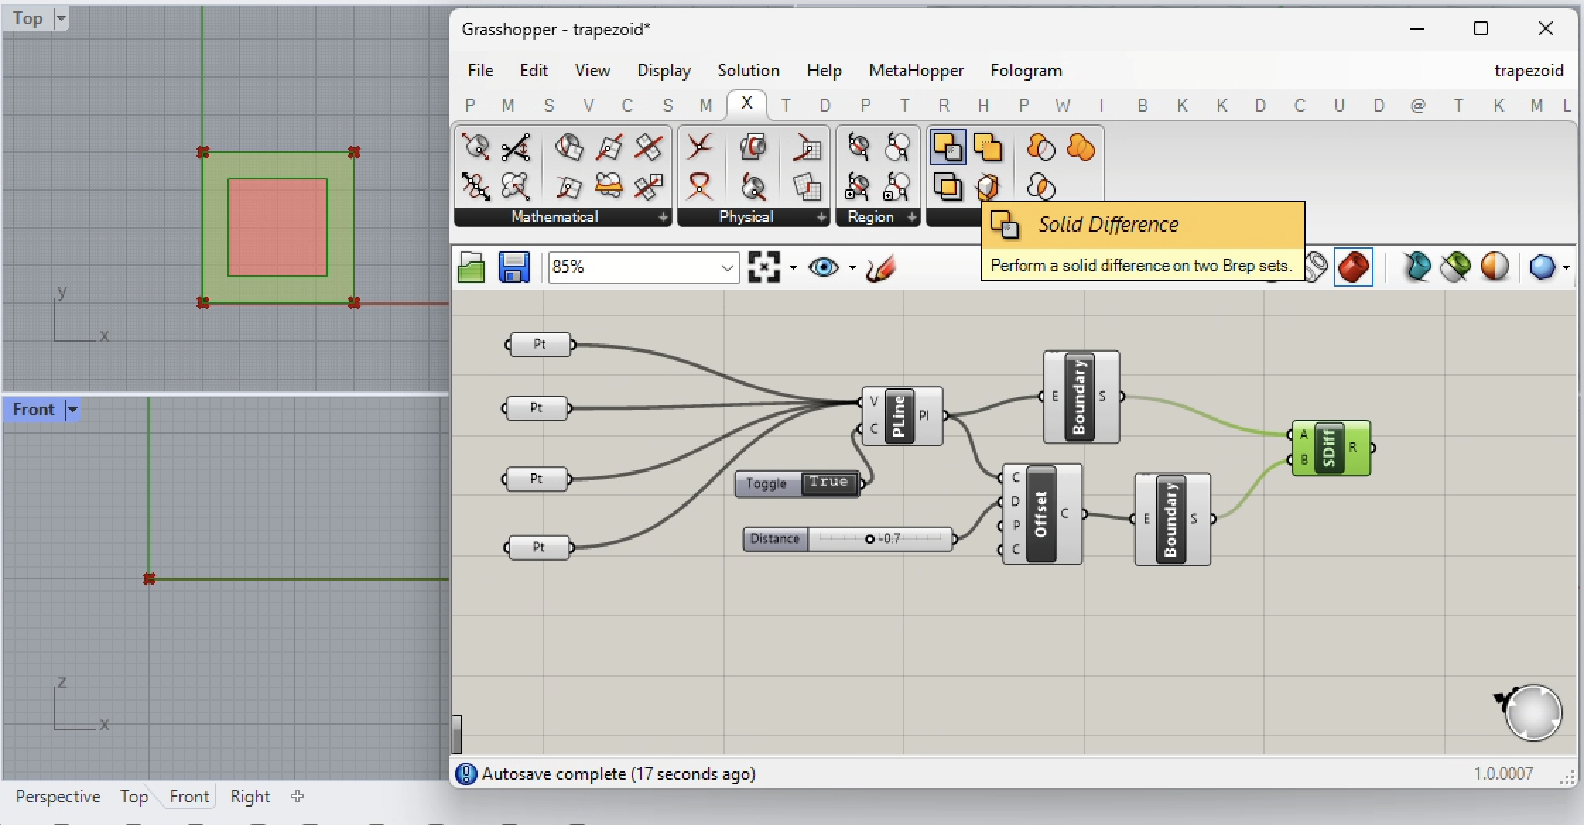Viewport: 1584px width, 825px height.
Task: Click the Zoom Extents icon on the canvas toolbar
Action: click(x=764, y=267)
